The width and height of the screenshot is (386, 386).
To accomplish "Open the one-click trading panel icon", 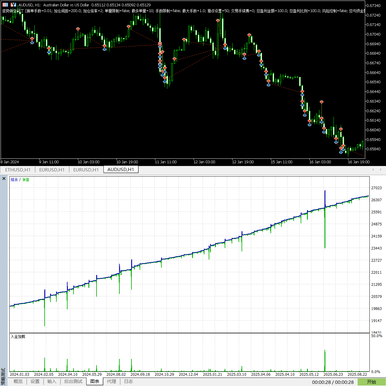I will pos(5,5).
